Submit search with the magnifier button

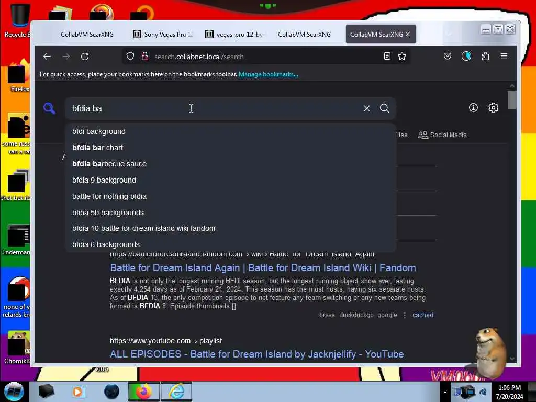pyautogui.click(x=385, y=108)
